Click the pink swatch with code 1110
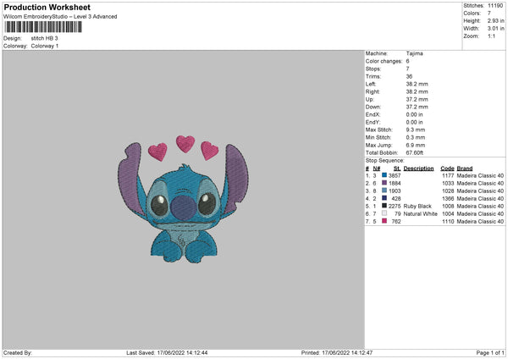The width and height of the screenshot is (508, 359). [x=384, y=221]
